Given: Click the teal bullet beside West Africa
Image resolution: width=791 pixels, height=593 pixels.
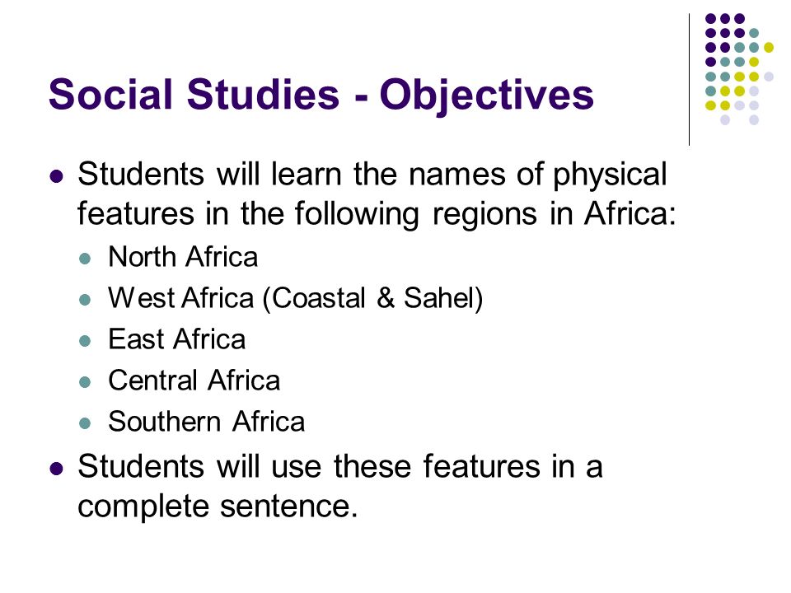Looking at the screenshot, I should [x=85, y=300].
